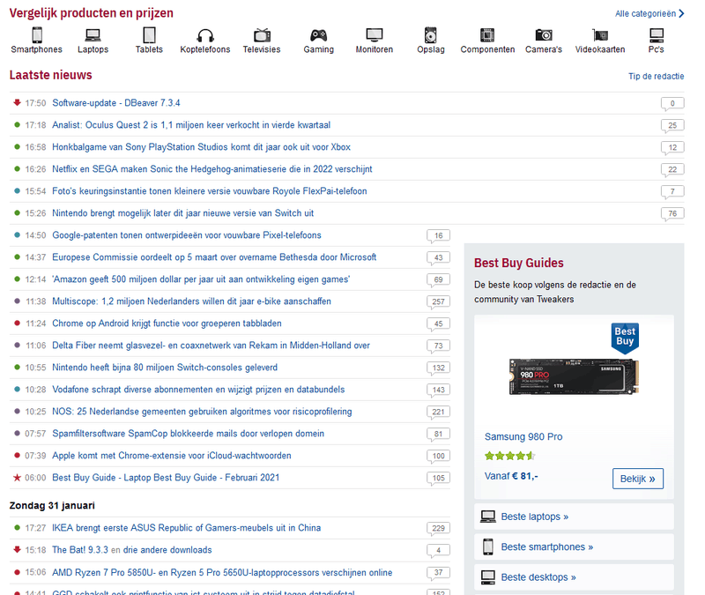The width and height of the screenshot is (705, 595).
Task: Click the star rating of Samsung 980 Pro
Action: point(509,456)
